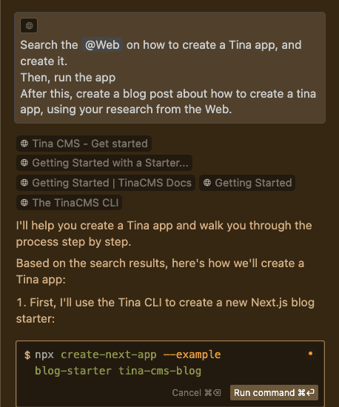Click the globe icon beside The TinaCMS CLI
339x407 pixels.
point(24,203)
